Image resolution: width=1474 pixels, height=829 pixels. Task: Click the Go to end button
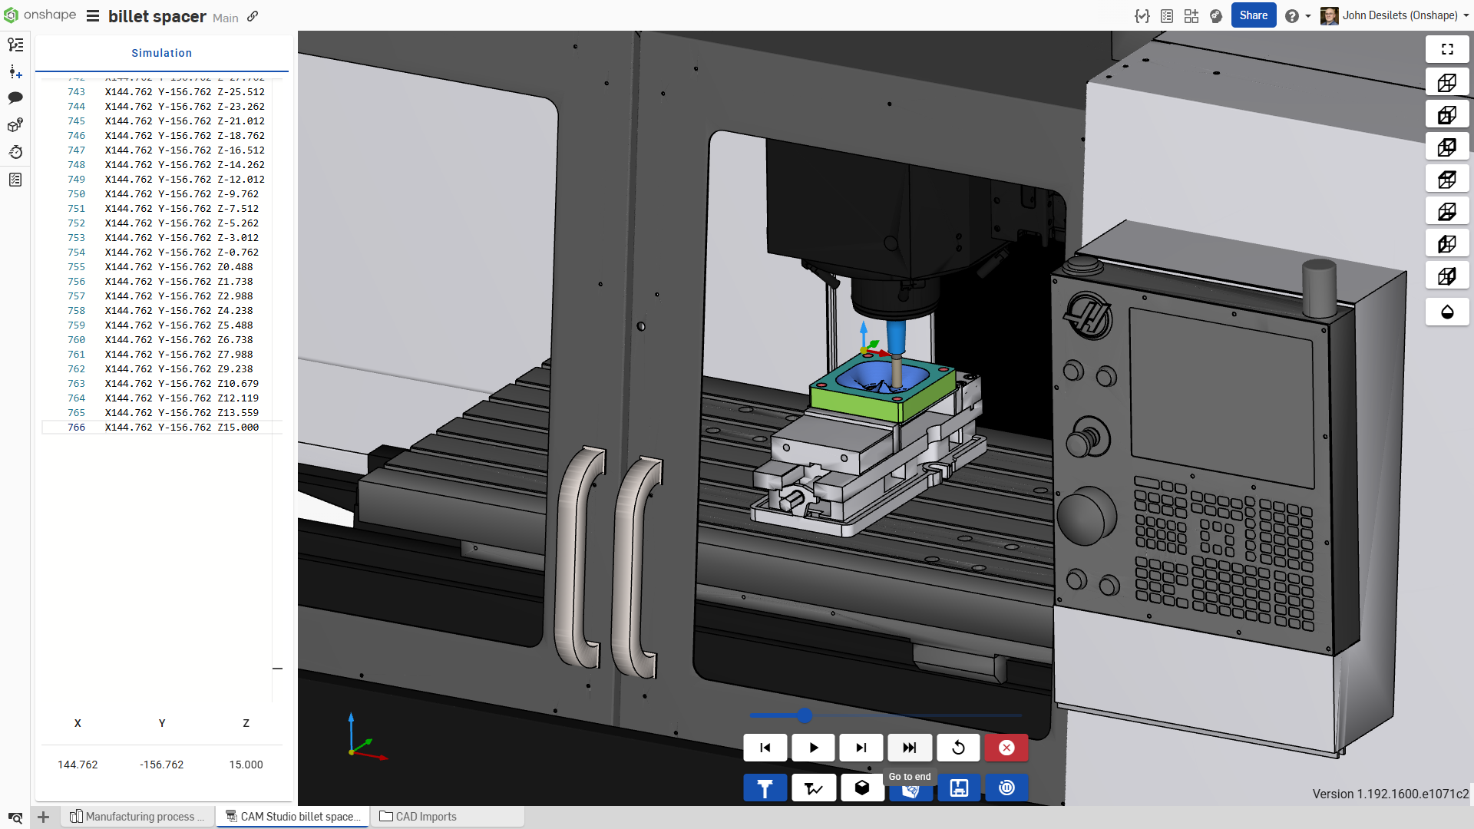point(910,748)
